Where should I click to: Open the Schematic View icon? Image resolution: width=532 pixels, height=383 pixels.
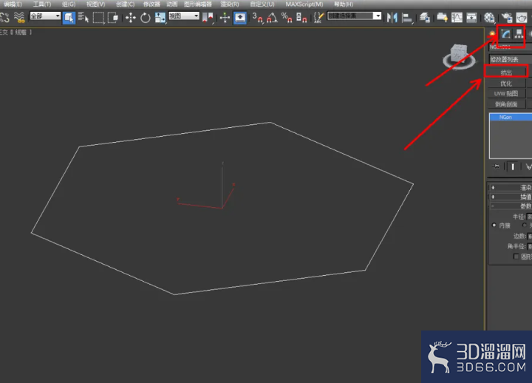pyautogui.click(x=471, y=18)
